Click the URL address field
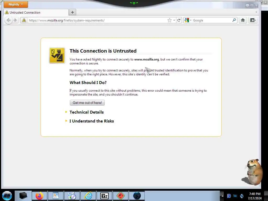The width and height of the screenshot is (268, 201). coord(97,20)
